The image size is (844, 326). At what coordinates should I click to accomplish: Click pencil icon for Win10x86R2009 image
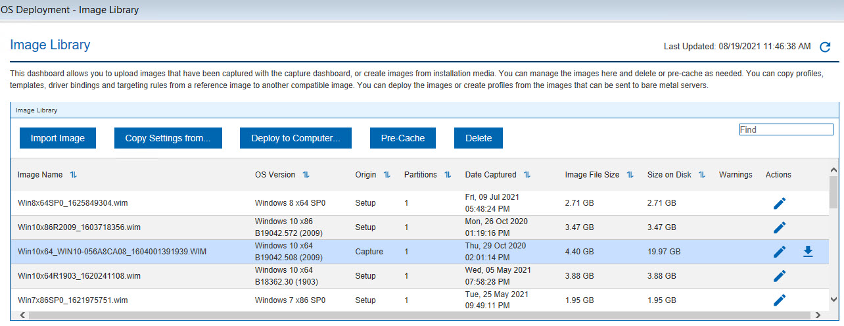pyautogui.click(x=780, y=227)
